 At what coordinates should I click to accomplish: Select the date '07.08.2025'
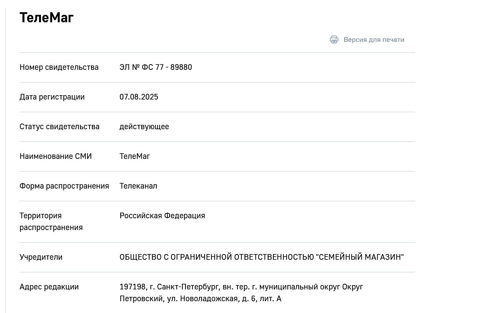click(x=139, y=97)
